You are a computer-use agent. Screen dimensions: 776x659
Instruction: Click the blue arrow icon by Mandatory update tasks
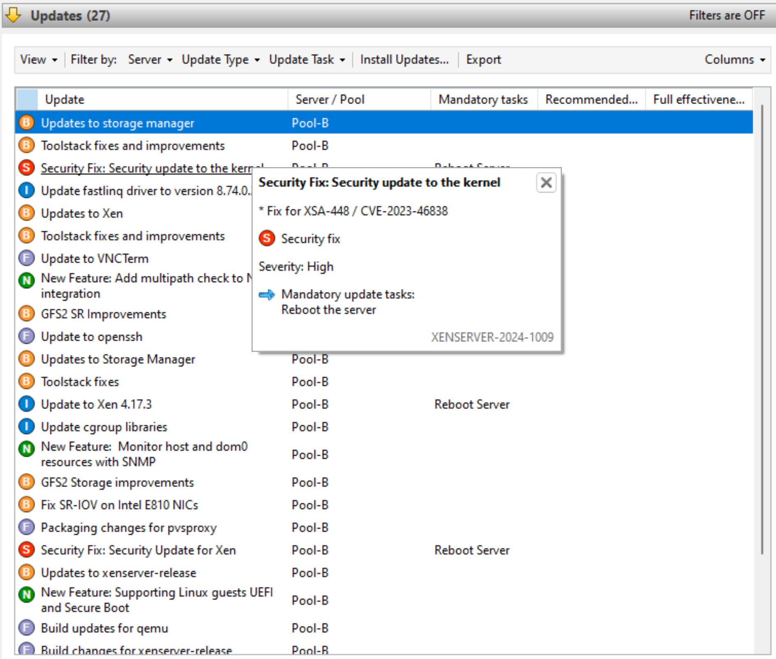(x=267, y=294)
